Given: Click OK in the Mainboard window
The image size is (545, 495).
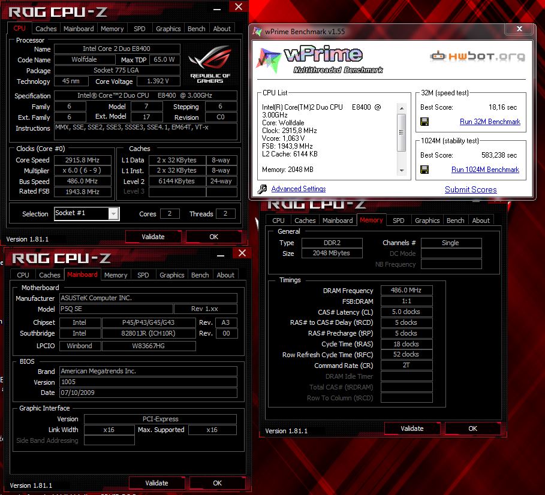Looking at the screenshot, I should [217, 483].
